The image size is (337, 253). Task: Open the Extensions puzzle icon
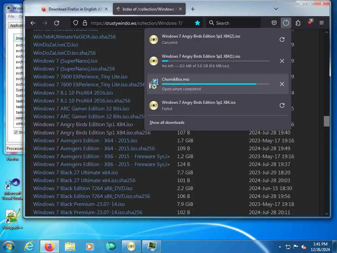click(x=298, y=23)
